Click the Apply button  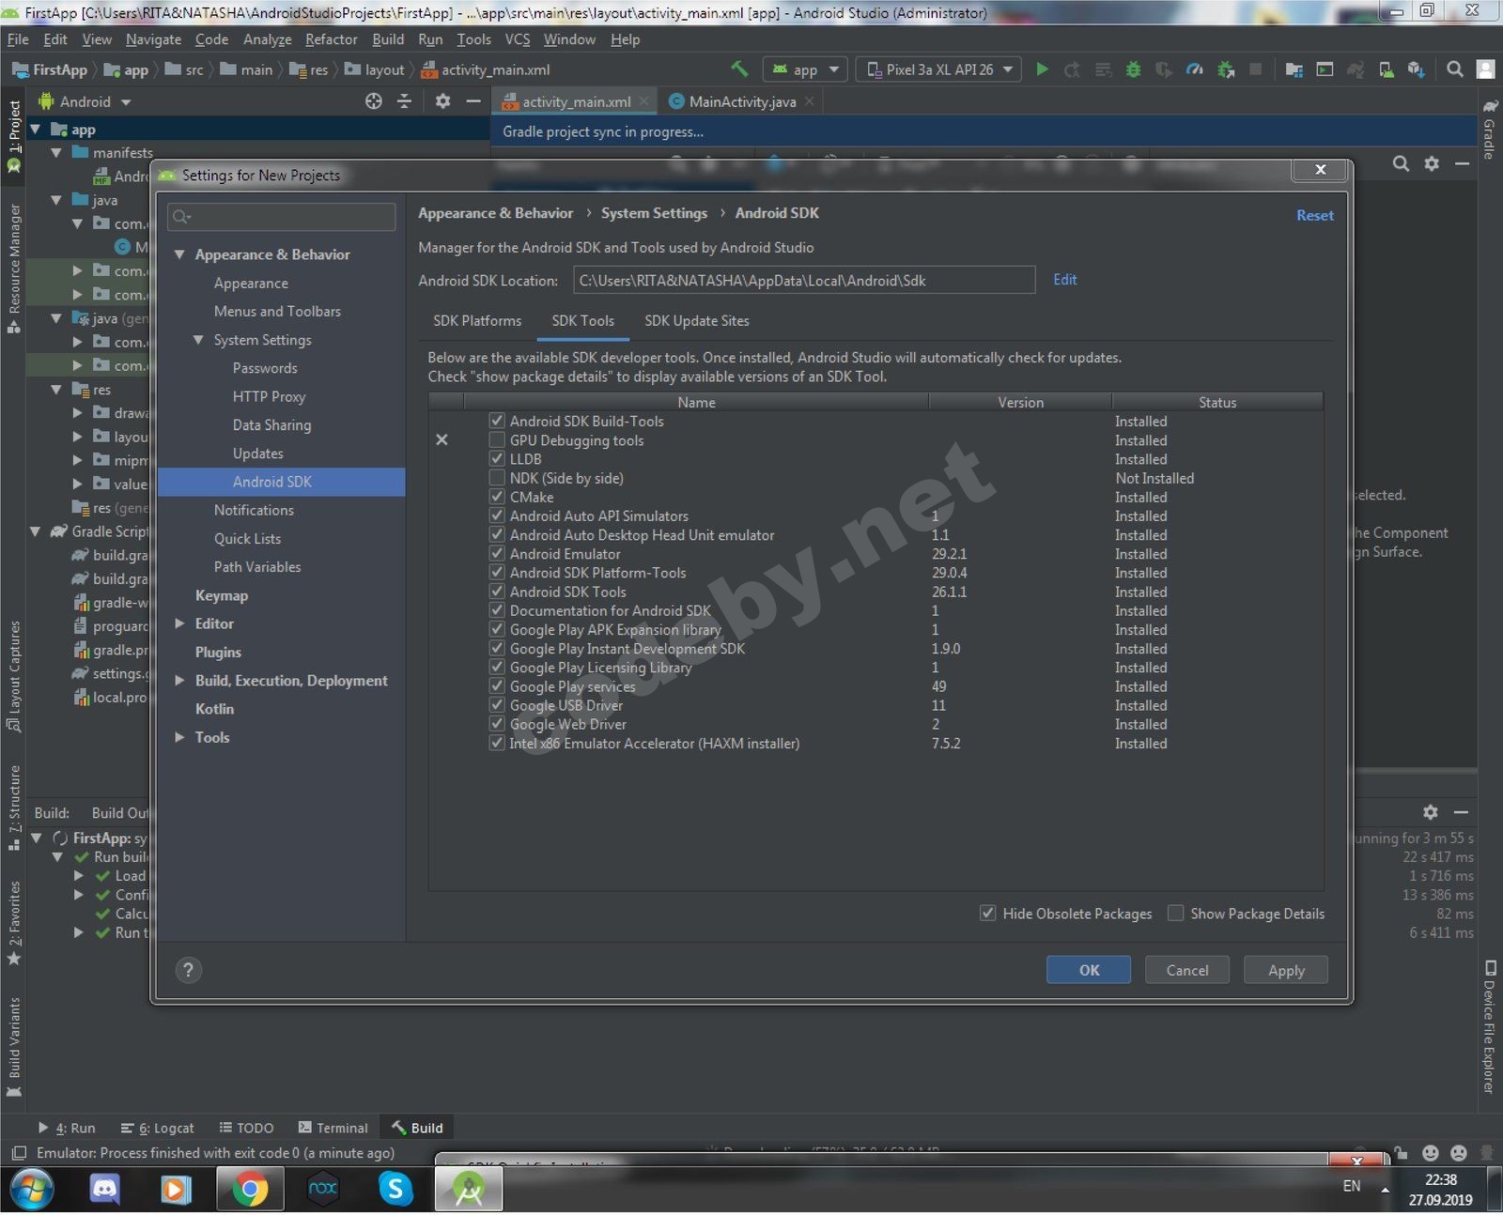1286,970
